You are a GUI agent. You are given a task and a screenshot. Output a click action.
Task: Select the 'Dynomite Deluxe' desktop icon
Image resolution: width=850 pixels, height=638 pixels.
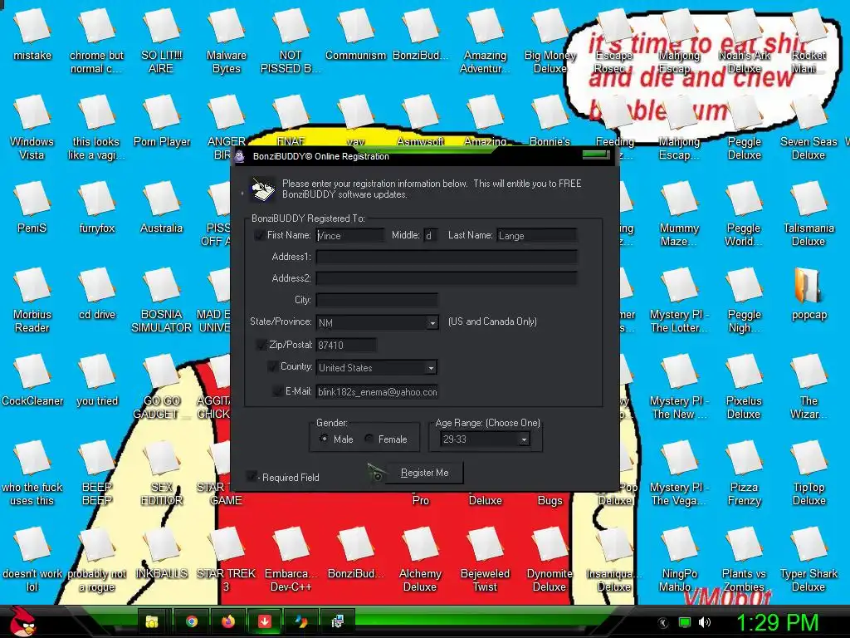click(x=550, y=559)
